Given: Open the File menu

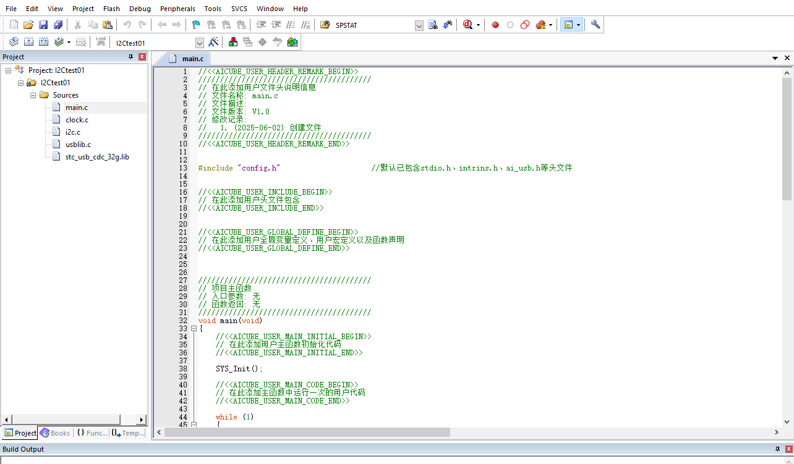Looking at the screenshot, I should [x=11, y=9].
